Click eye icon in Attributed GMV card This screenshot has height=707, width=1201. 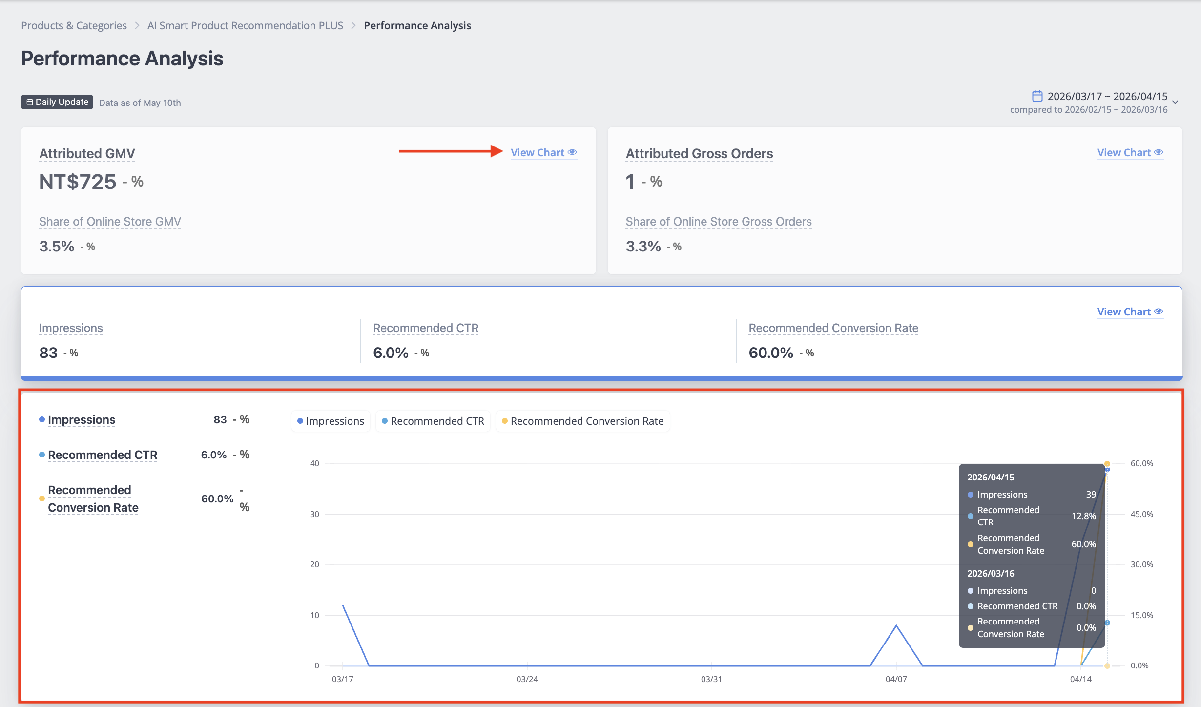[x=572, y=152]
